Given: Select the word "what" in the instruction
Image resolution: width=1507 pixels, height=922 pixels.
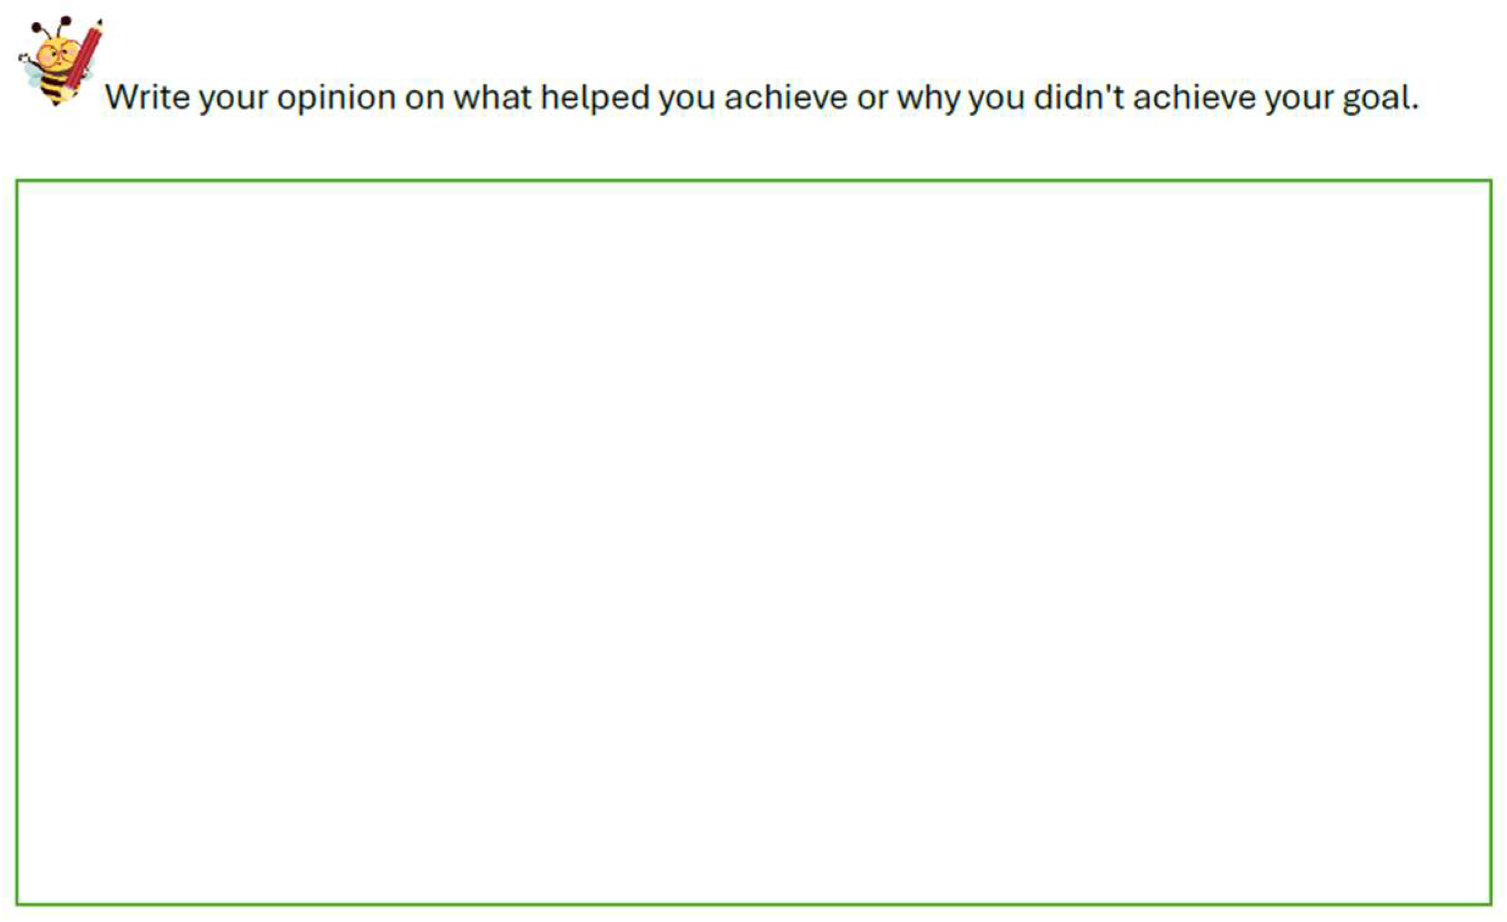Looking at the screenshot, I should [x=492, y=98].
